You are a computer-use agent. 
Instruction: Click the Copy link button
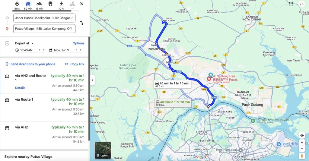(75, 64)
